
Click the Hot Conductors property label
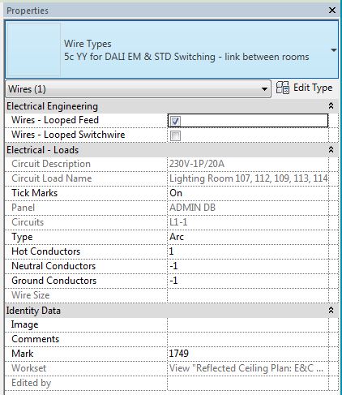tap(46, 251)
